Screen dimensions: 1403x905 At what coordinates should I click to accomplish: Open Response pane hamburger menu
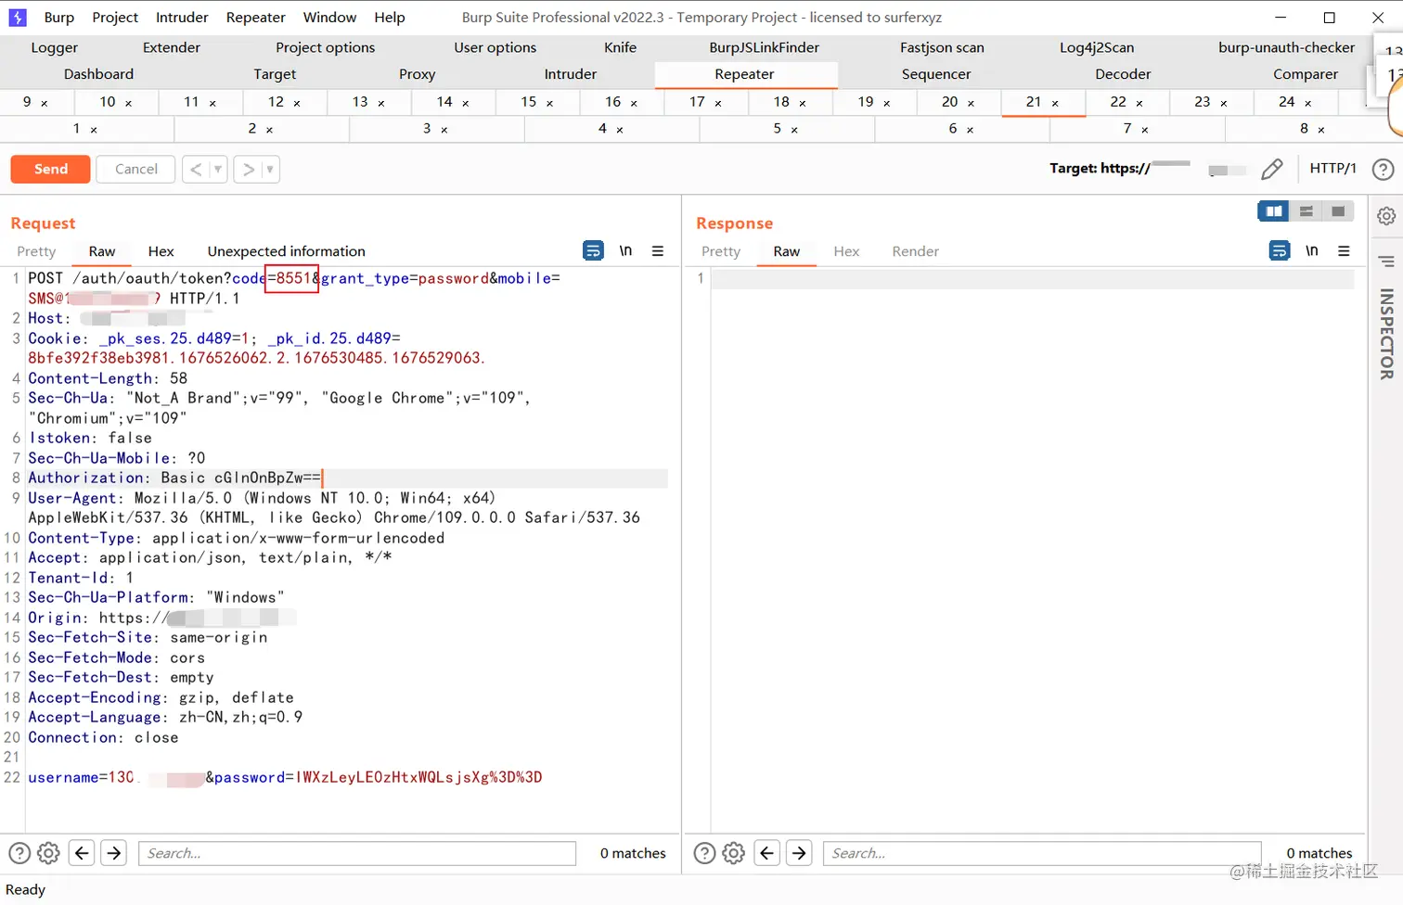1344,250
